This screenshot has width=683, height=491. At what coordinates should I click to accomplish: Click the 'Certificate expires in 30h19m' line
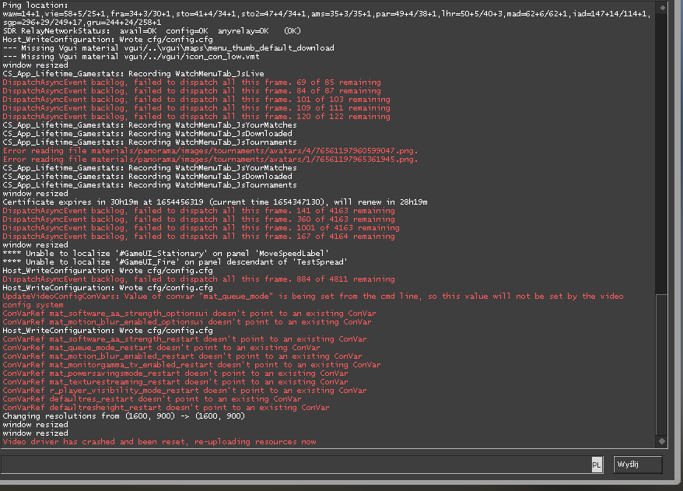point(215,202)
